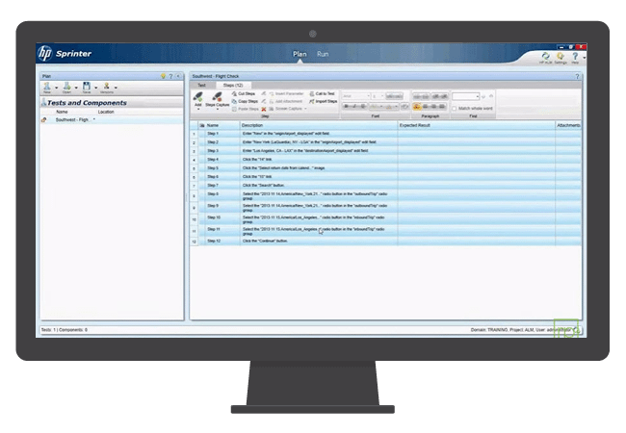The height and width of the screenshot is (433, 626).
Task: Click the find previous up arrow
Action: [x=491, y=96]
